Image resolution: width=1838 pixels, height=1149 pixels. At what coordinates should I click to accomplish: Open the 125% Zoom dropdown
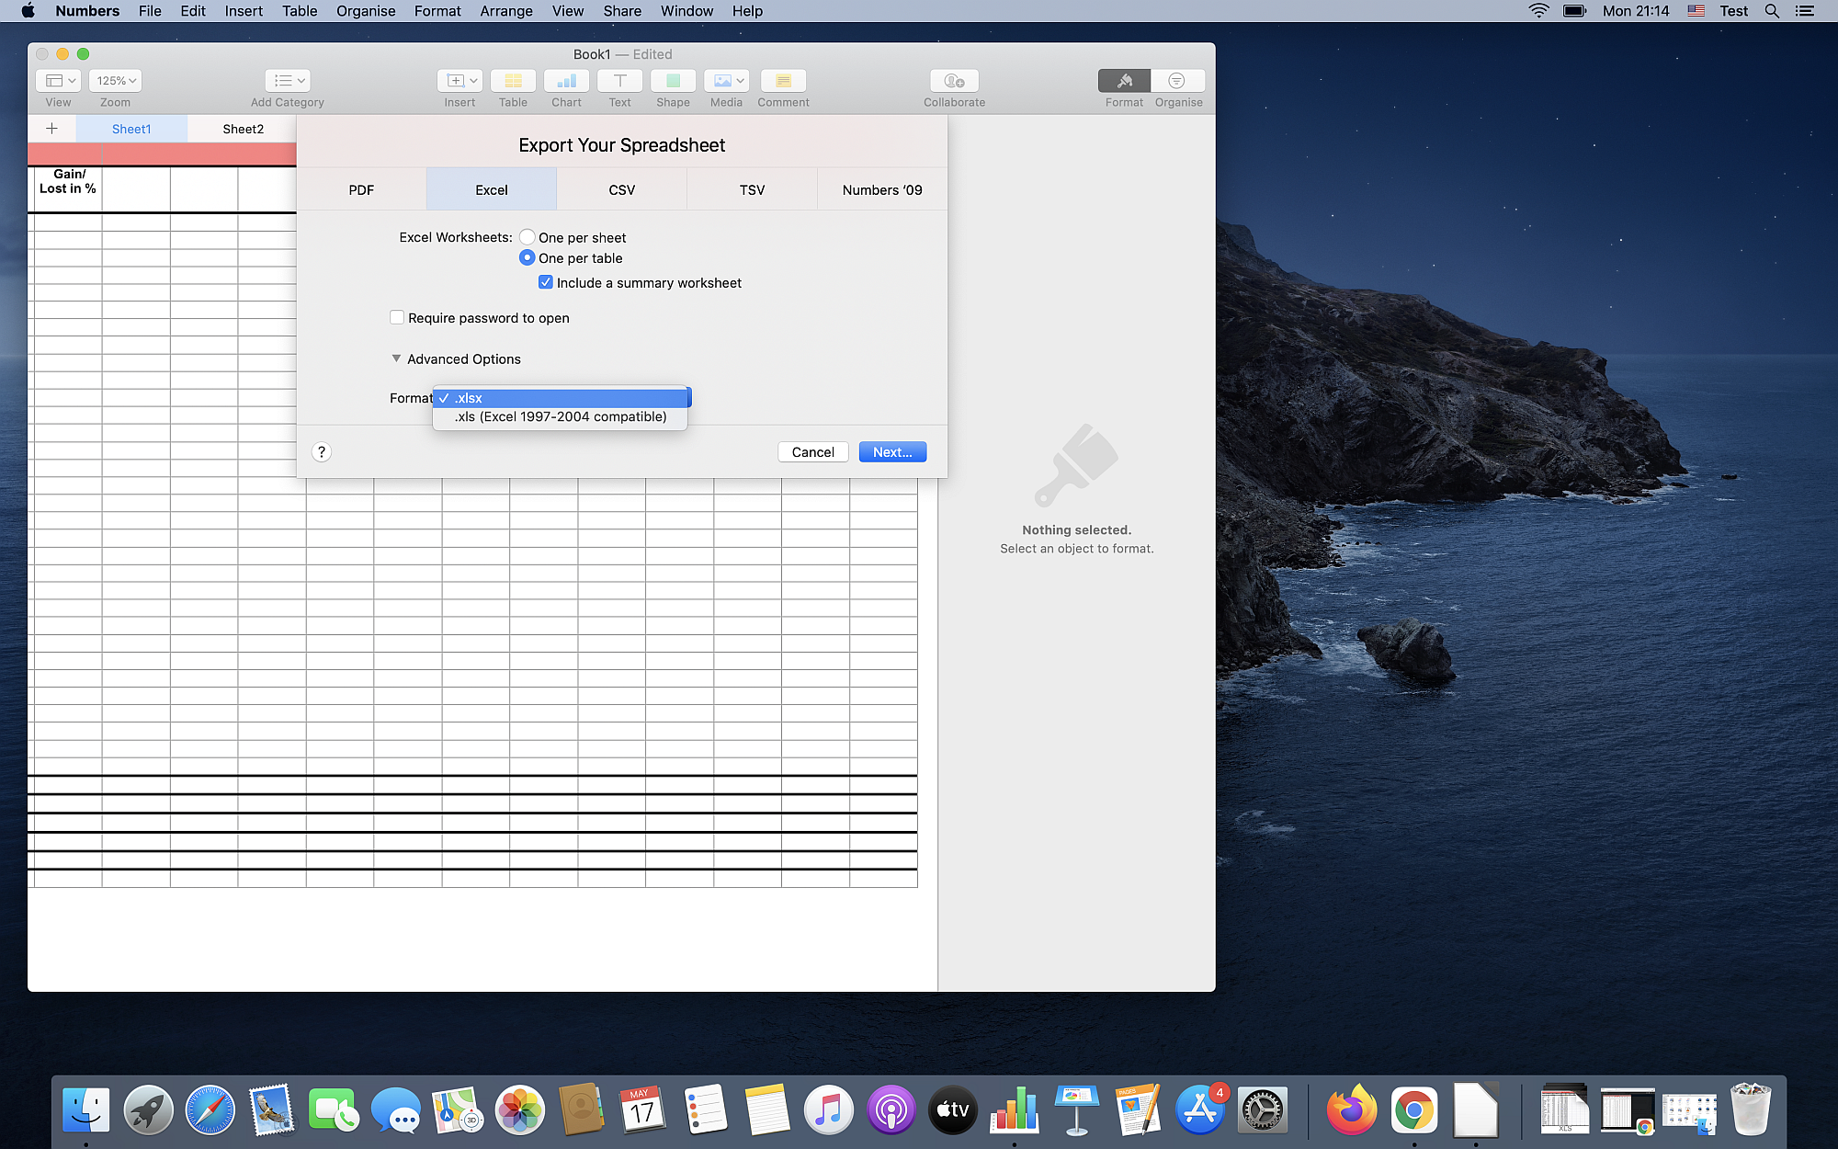(x=116, y=81)
